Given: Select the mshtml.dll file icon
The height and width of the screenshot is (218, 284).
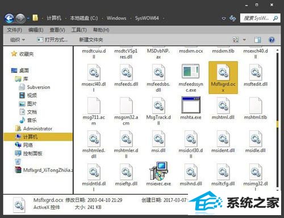Looking at the screenshot, I should (223, 105).
